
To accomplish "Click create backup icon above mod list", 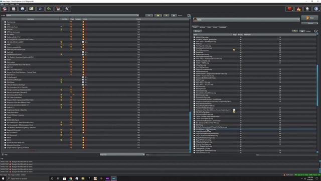I will (174, 16).
